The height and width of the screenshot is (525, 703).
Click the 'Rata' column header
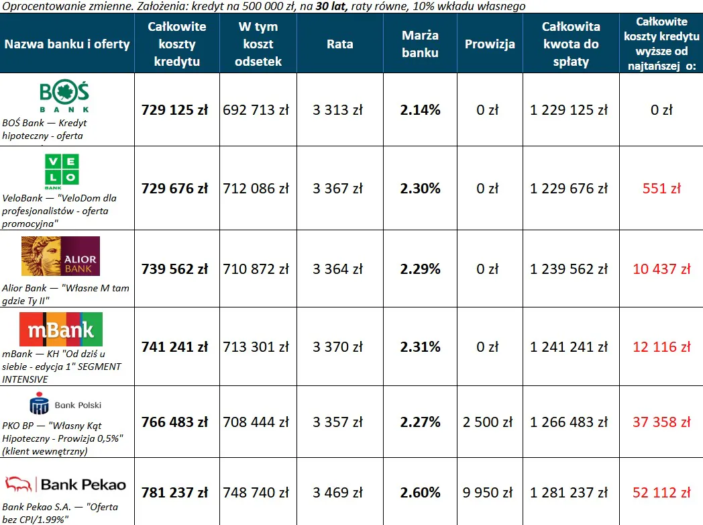(x=339, y=44)
